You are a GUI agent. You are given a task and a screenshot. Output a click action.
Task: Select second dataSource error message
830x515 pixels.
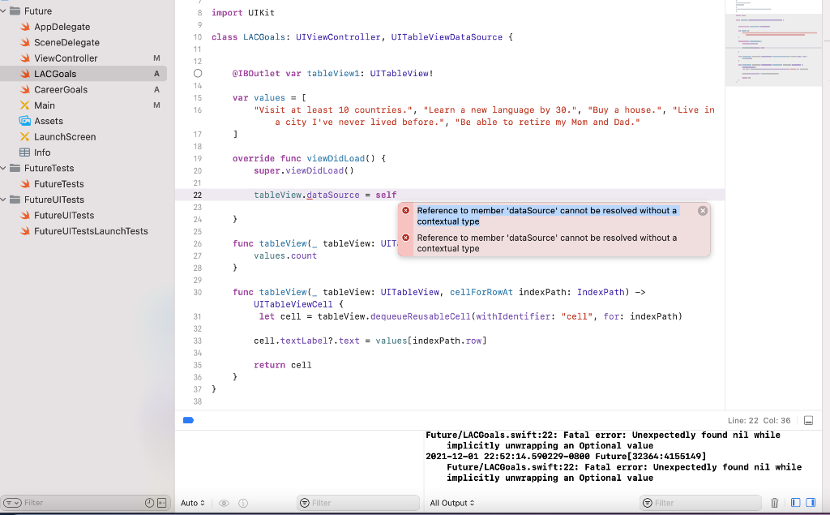tap(547, 243)
